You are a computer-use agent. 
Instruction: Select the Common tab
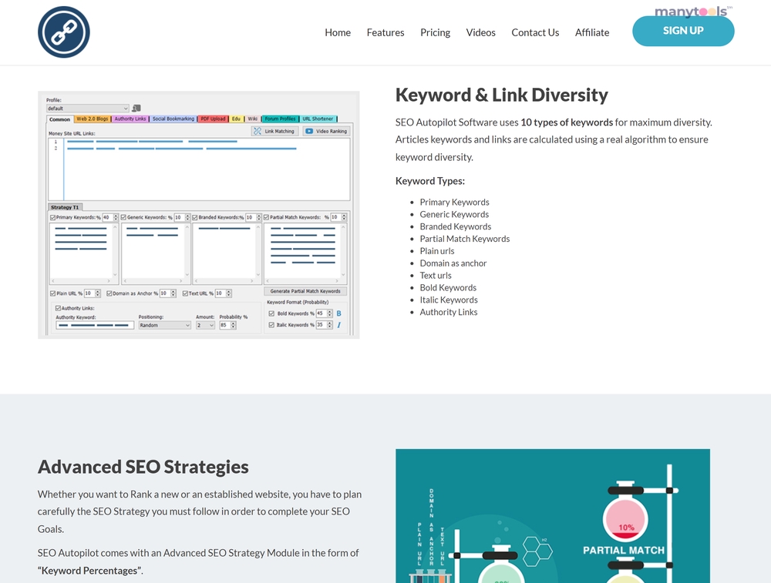coord(60,119)
